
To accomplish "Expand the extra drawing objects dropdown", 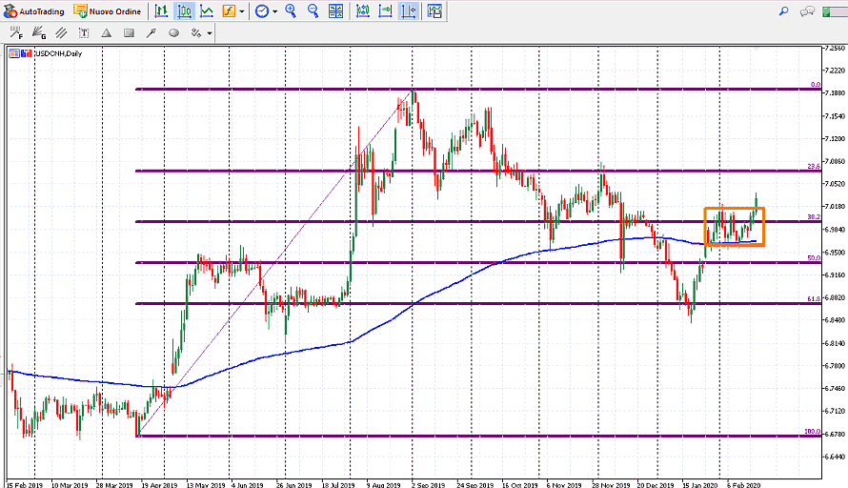I will coord(209,32).
